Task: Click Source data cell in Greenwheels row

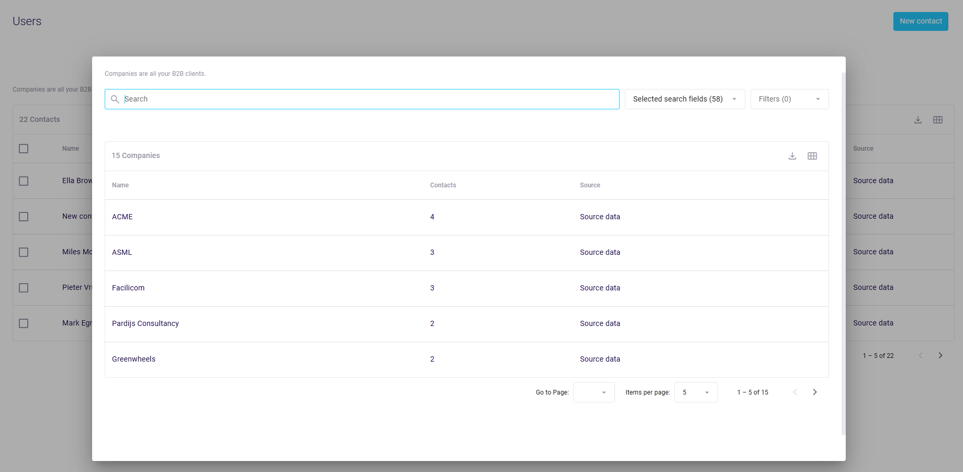Action: coord(600,359)
